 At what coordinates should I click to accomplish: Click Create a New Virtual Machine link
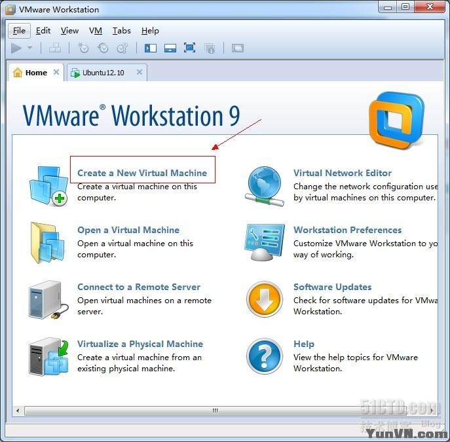point(142,173)
